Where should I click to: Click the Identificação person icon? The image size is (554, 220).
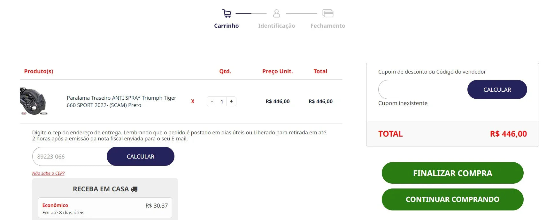pos(277,13)
